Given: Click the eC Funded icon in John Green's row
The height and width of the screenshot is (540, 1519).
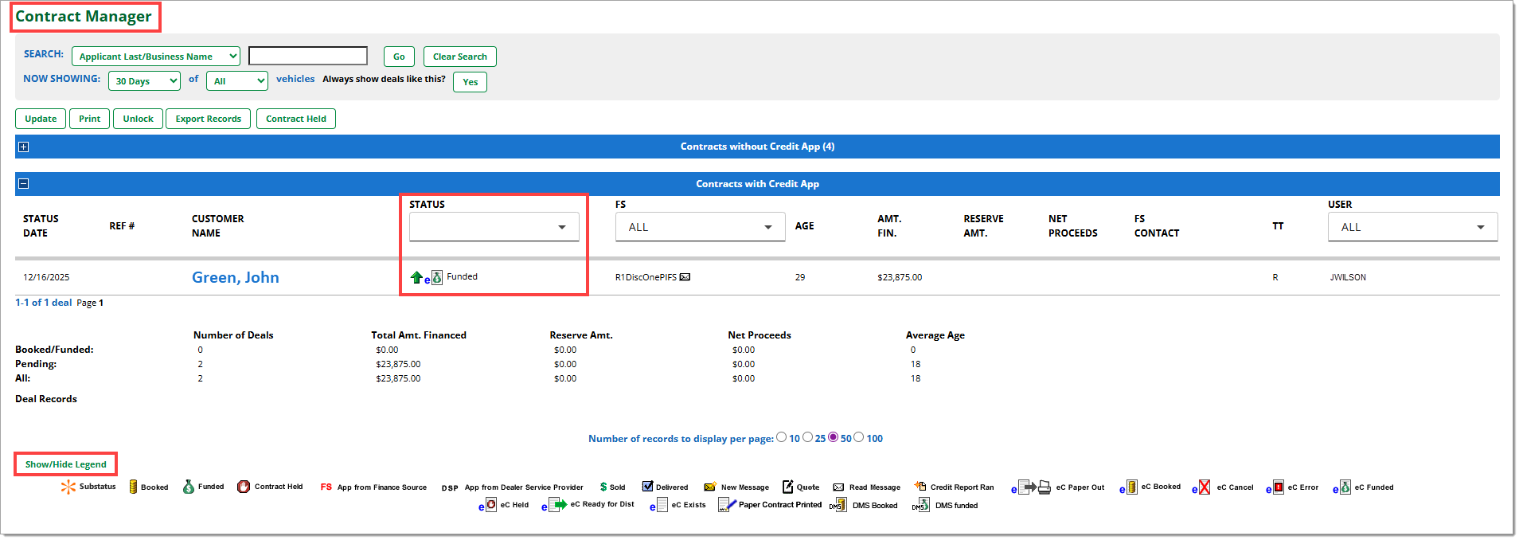Looking at the screenshot, I should 435,278.
